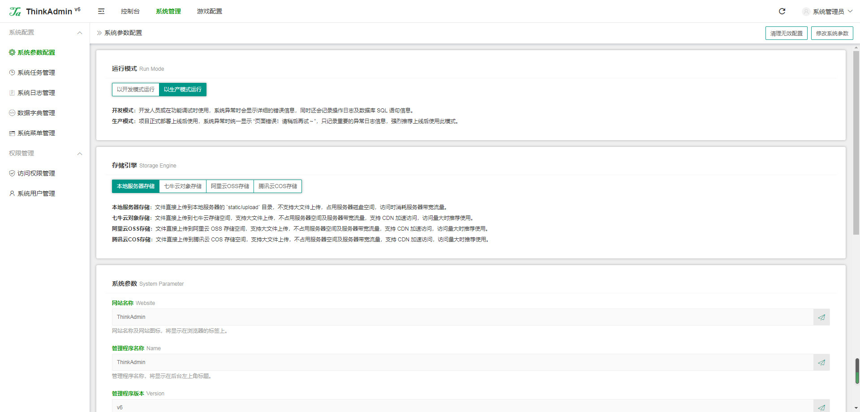Switch to 控制台 top menu
The height and width of the screenshot is (412, 860).
tap(130, 11)
